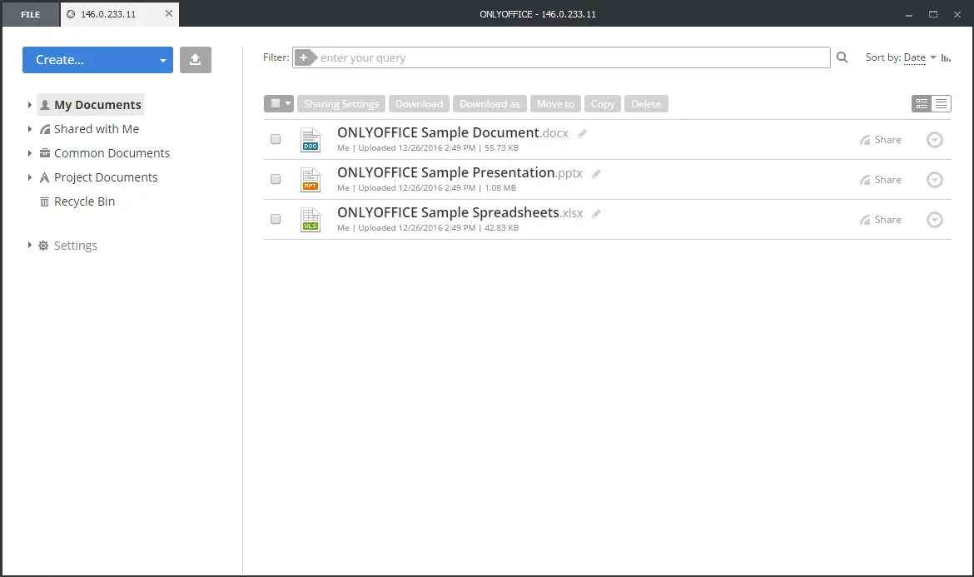Click the Project Documents icon
The width and height of the screenshot is (974, 577).
[x=44, y=177]
